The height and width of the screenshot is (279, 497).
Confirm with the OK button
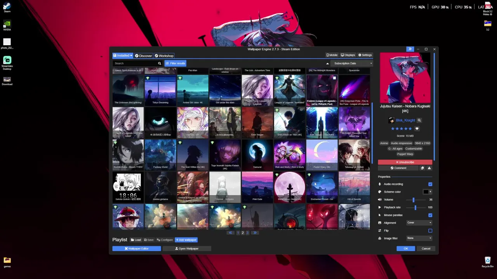click(x=406, y=248)
